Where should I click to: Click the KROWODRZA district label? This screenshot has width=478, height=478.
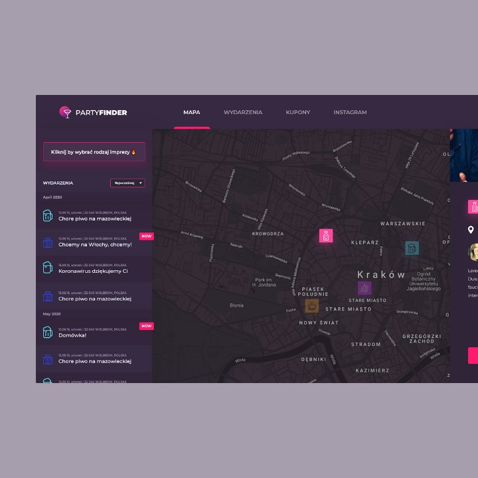pos(268,234)
